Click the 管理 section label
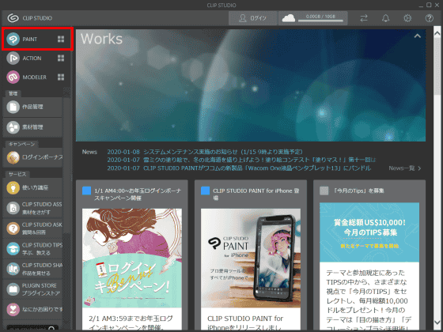Image resolution: width=443 pixels, height=332 pixels. pyautogui.click(x=13, y=93)
